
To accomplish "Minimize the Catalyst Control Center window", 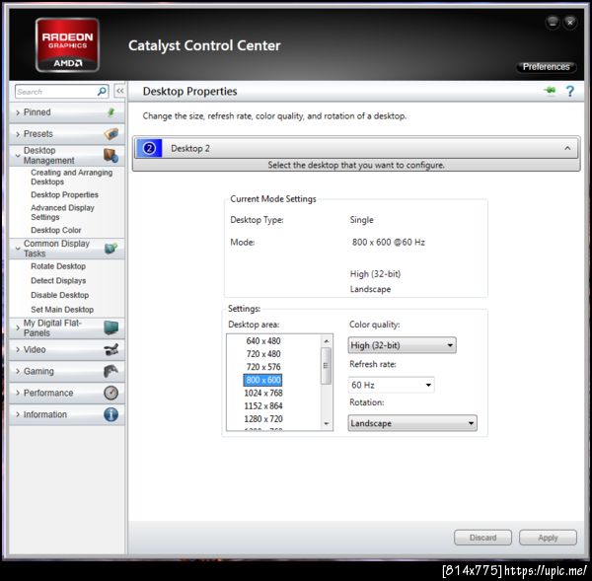I will pyautogui.click(x=553, y=23).
